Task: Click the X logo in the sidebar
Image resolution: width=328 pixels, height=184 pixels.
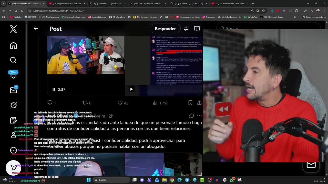Action: 13,29
